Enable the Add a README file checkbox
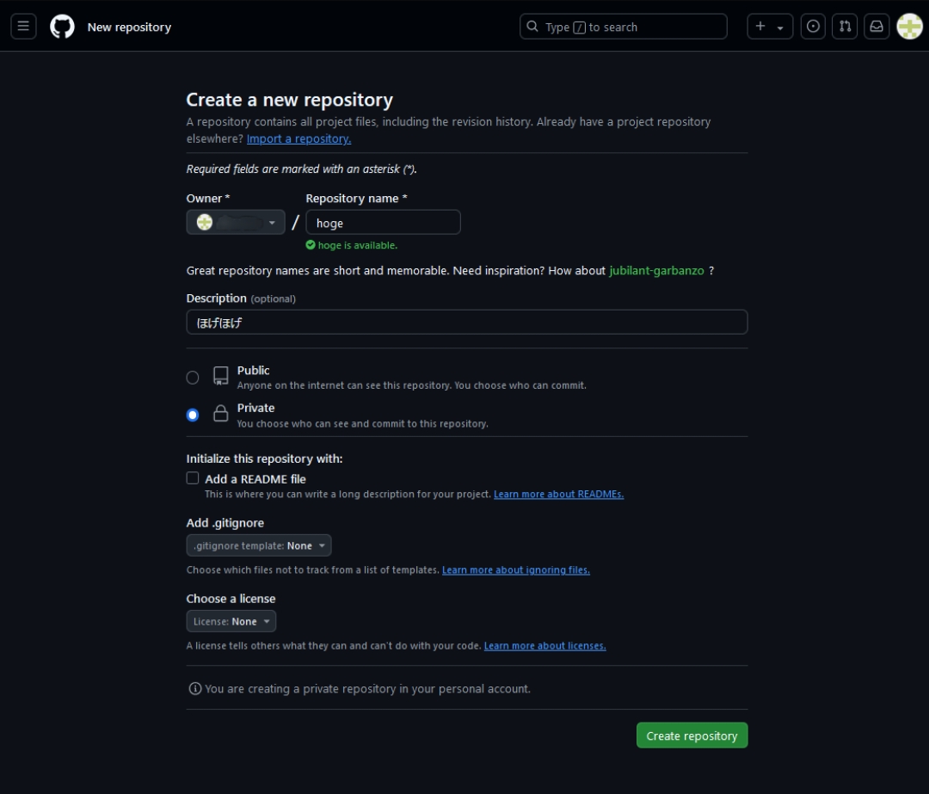The image size is (929, 794). 193,478
